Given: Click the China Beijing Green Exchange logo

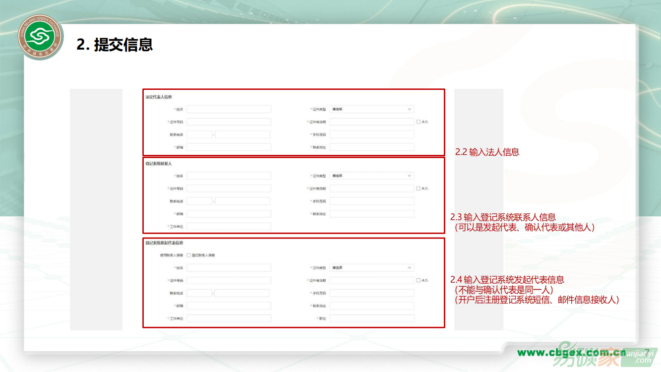Looking at the screenshot, I should [x=41, y=37].
